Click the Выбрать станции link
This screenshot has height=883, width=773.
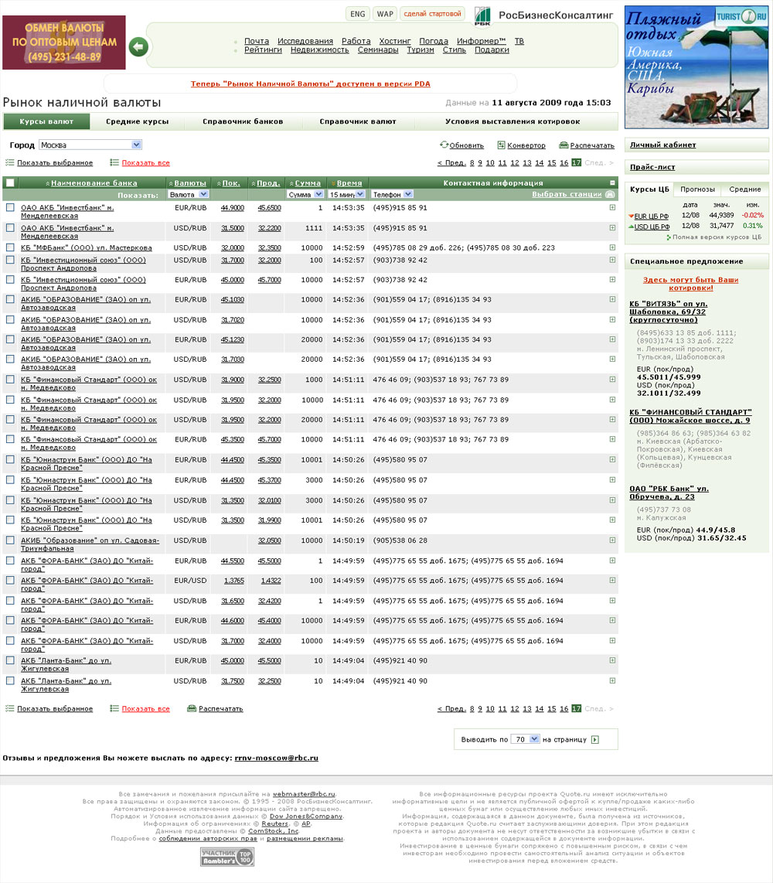point(567,194)
